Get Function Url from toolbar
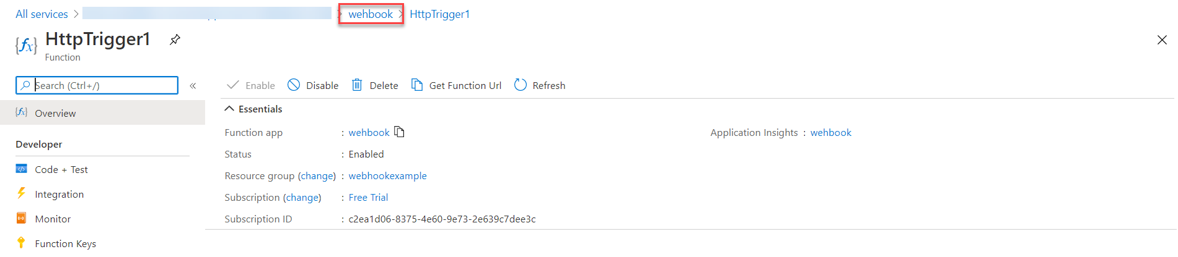Image resolution: width=1178 pixels, height=257 pixels. pos(456,85)
